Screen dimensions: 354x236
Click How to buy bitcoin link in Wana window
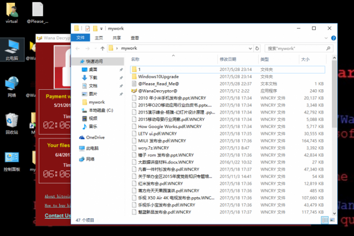coord(58,206)
